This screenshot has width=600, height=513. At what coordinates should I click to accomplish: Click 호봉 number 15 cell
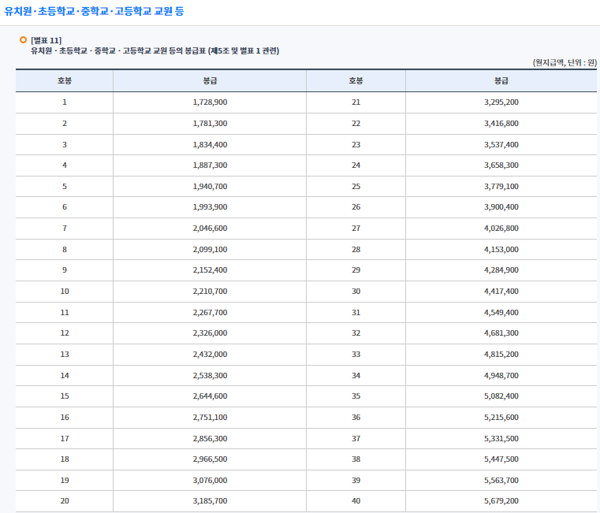tap(65, 396)
